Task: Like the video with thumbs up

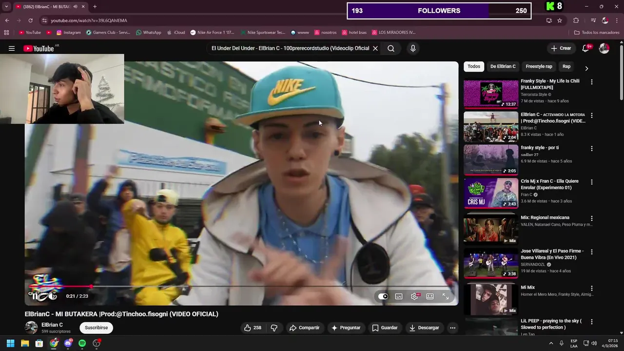Action: pos(253,328)
